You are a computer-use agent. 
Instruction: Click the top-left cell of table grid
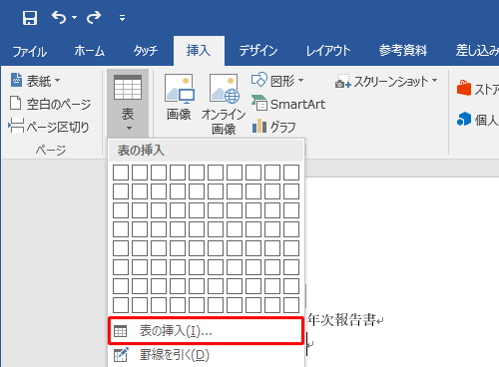coord(121,173)
